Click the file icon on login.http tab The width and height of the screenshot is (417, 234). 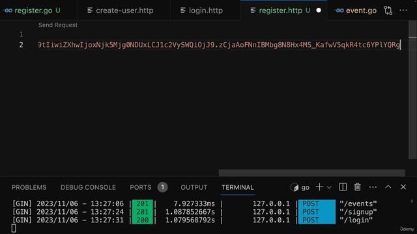183,10
